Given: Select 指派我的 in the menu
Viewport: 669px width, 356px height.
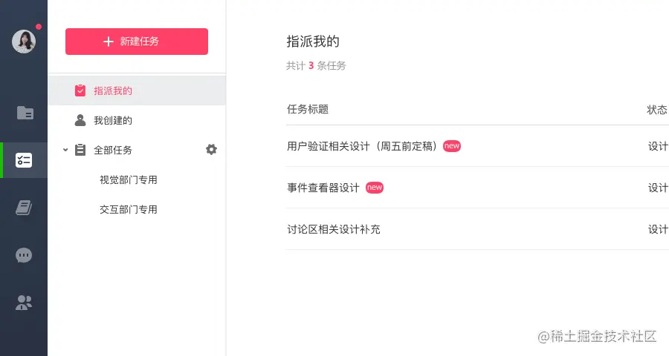Looking at the screenshot, I should pos(113,90).
